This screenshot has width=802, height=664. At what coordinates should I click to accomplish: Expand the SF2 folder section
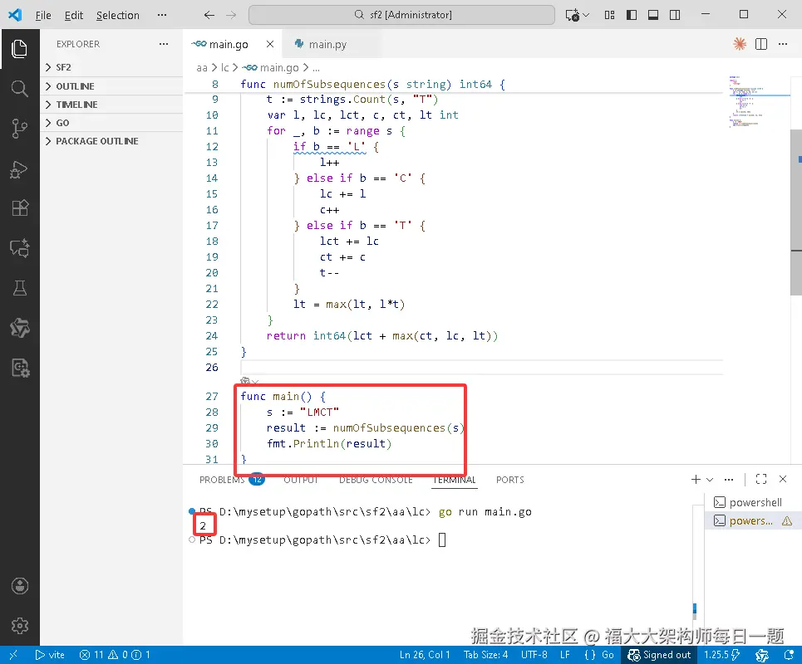pyautogui.click(x=111, y=67)
